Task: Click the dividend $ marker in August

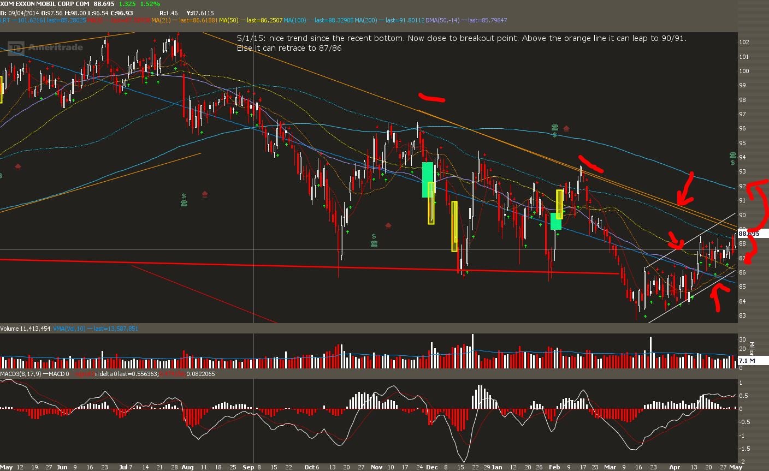Action: (x=184, y=195)
